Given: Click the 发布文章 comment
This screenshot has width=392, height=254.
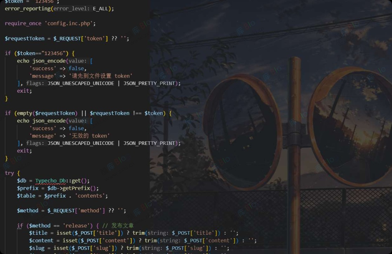Looking at the screenshot, I should click(x=122, y=225).
